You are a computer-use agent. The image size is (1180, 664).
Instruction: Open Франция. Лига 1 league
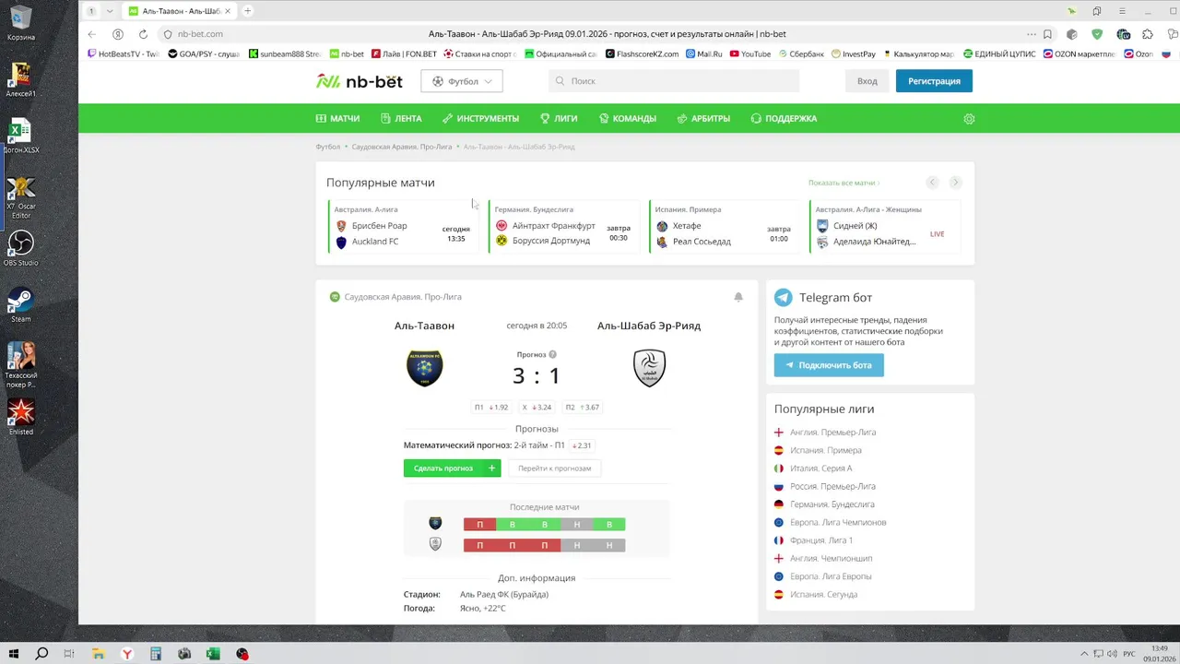[x=821, y=540]
